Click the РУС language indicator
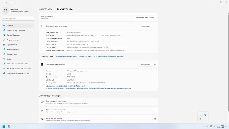This screenshot has width=229, height=129. (x=207, y=126)
